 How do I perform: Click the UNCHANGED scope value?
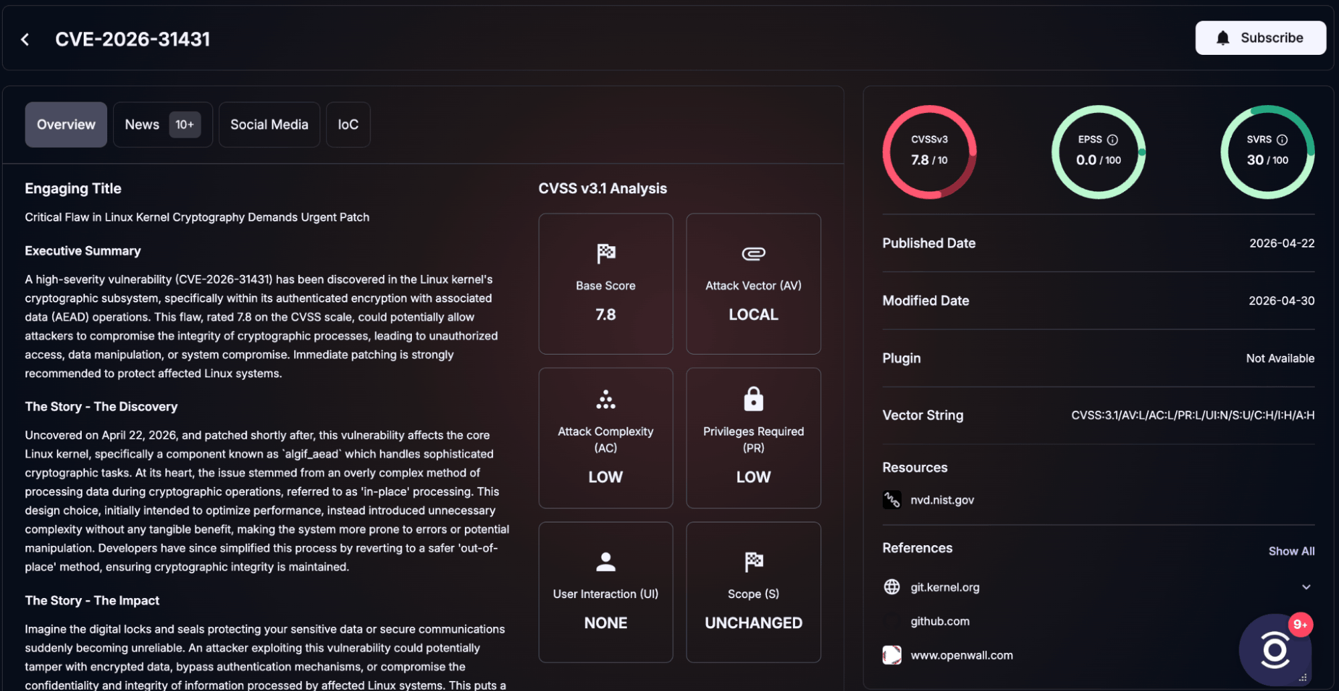[753, 623]
